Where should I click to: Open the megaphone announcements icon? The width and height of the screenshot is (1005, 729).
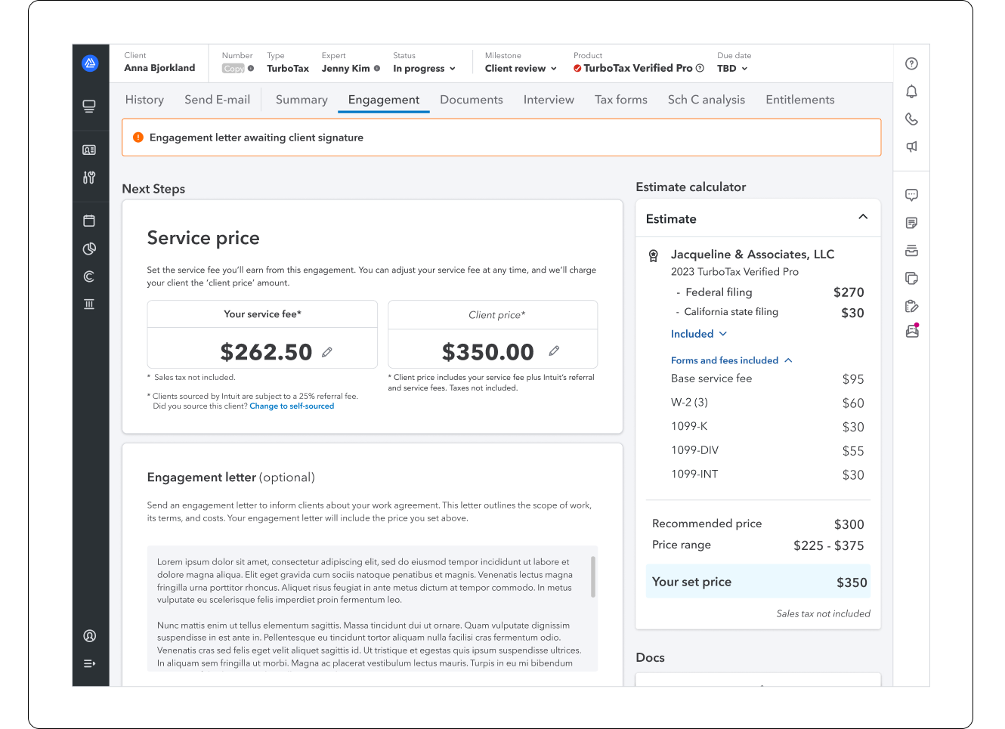[911, 147]
